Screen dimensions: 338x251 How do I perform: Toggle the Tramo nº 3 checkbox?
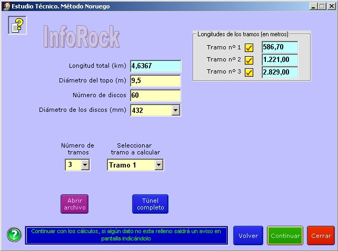tap(249, 72)
